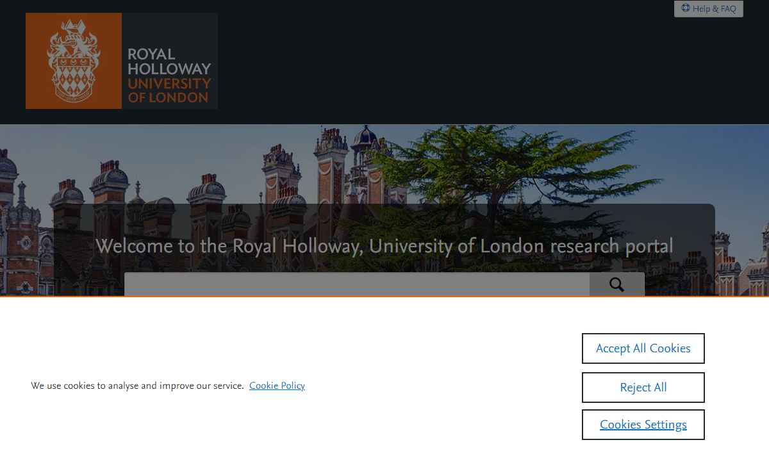The image size is (769, 474).
Task: Click the Reject All button
Action: click(643, 388)
